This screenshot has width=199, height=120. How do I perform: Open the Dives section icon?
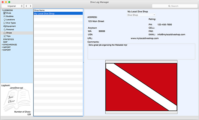tap(4, 13)
